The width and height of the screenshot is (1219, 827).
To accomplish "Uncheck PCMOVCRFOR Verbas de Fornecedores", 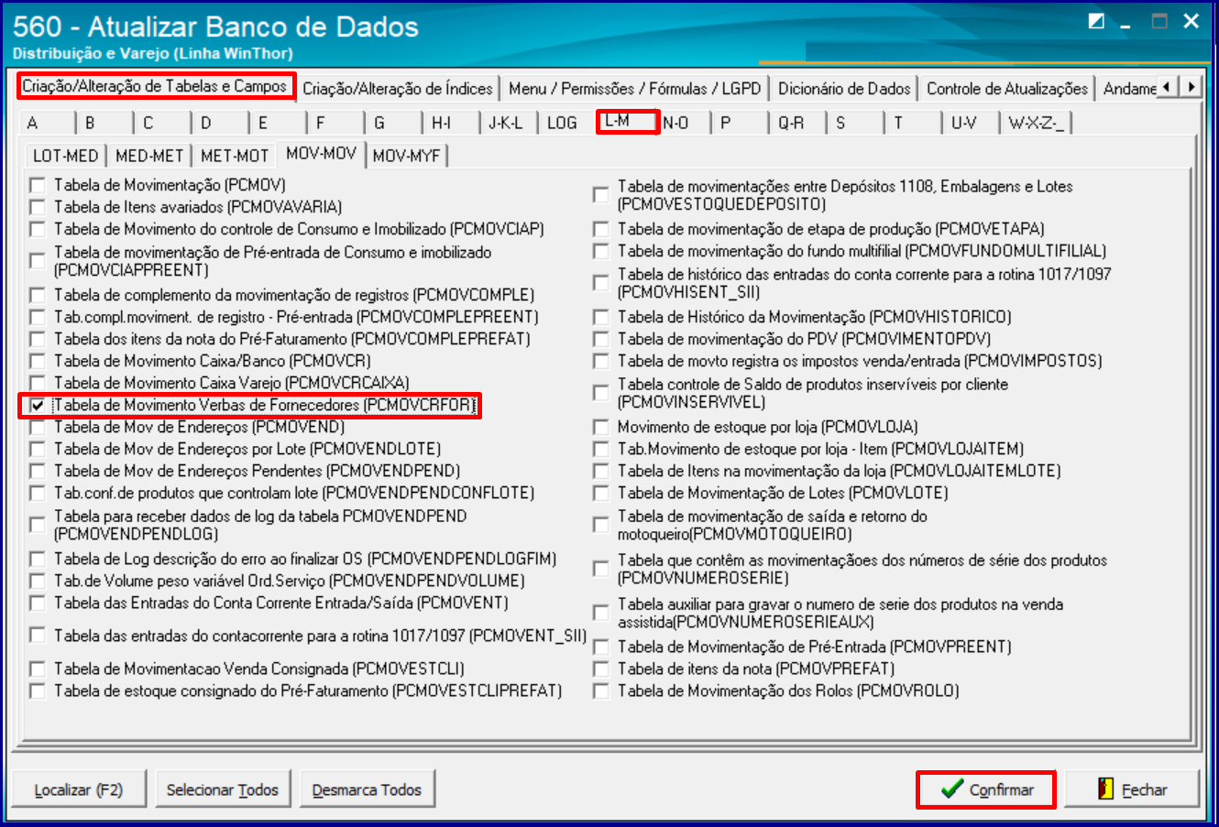I will (x=37, y=405).
